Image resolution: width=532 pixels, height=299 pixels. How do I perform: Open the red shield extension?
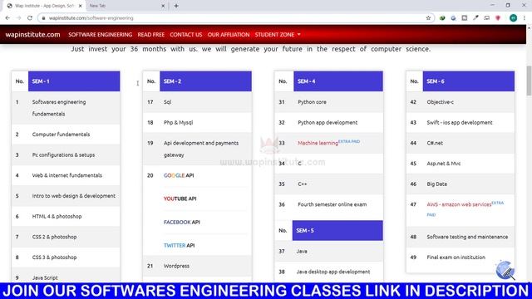click(x=498, y=18)
